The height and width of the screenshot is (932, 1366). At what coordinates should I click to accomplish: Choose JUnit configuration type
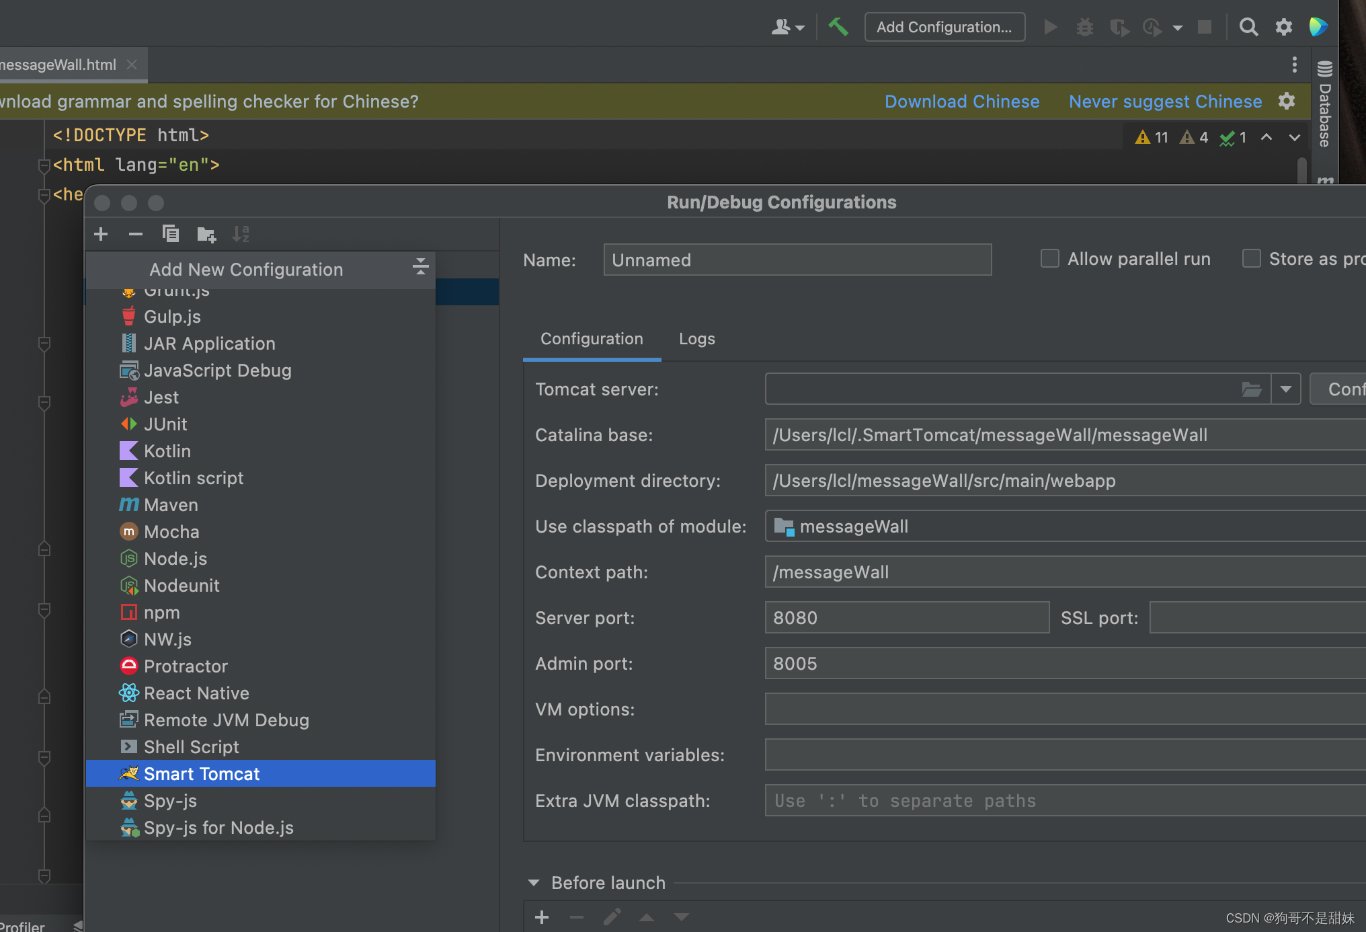click(261, 424)
